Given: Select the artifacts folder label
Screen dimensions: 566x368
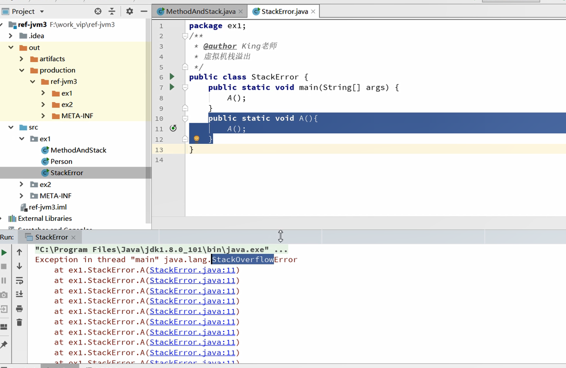Looking at the screenshot, I should pyautogui.click(x=52, y=59).
